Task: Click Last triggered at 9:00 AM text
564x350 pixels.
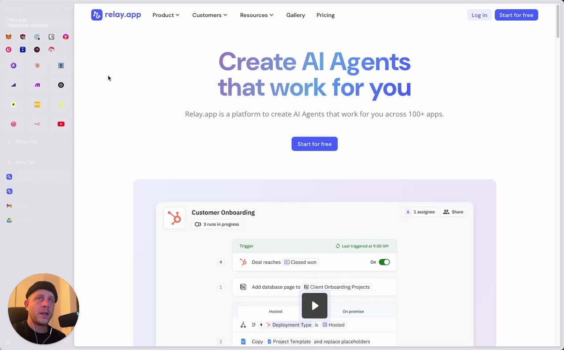Action: (x=362, y=246)
